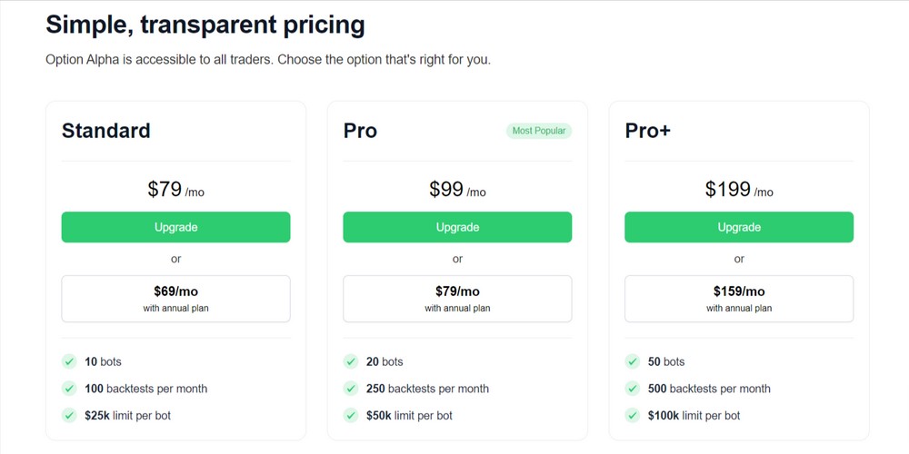
Task: Click the checkmark beside $50k limit per bot
Action: (351, 415)
